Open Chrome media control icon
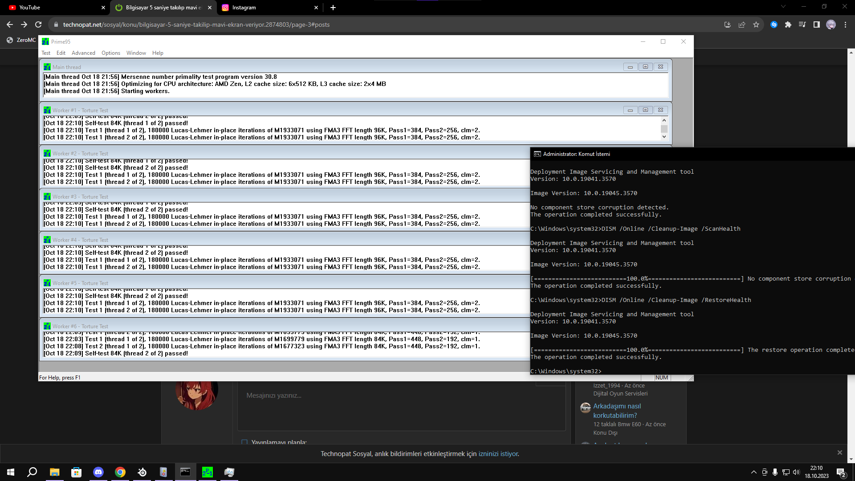The height and width of the screenshot is (481, 855). tap(802, 24)
